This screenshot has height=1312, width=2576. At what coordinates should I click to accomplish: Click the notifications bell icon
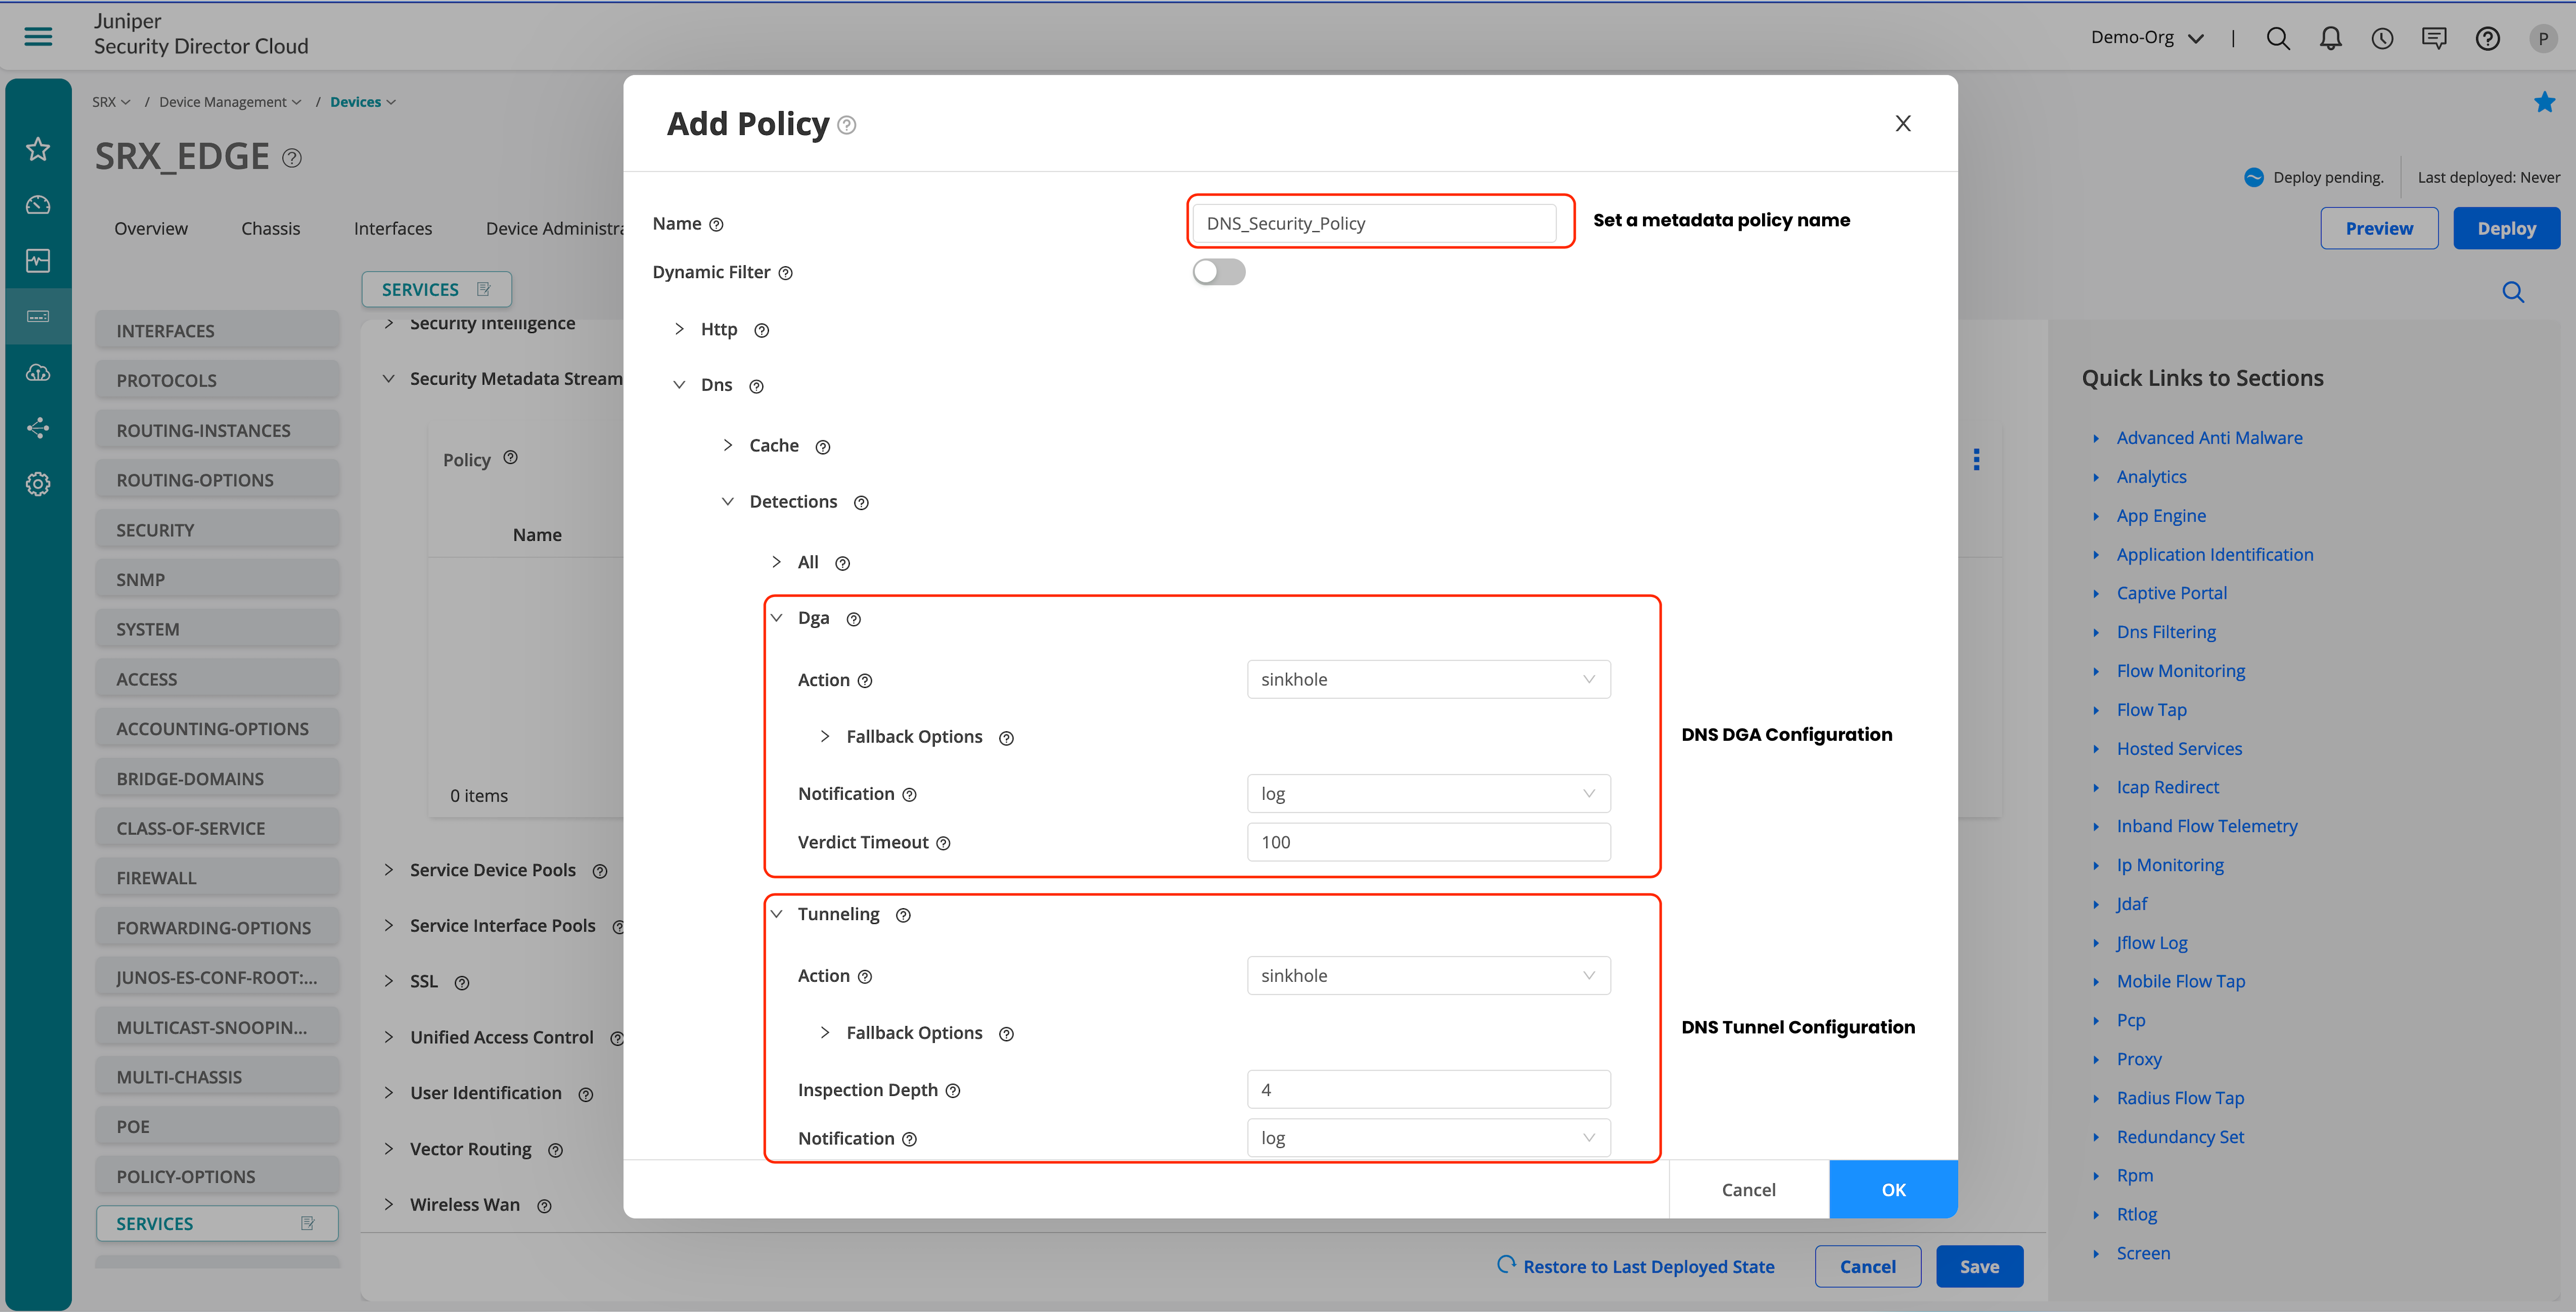pyautogui.click(x=2330, y=38)
